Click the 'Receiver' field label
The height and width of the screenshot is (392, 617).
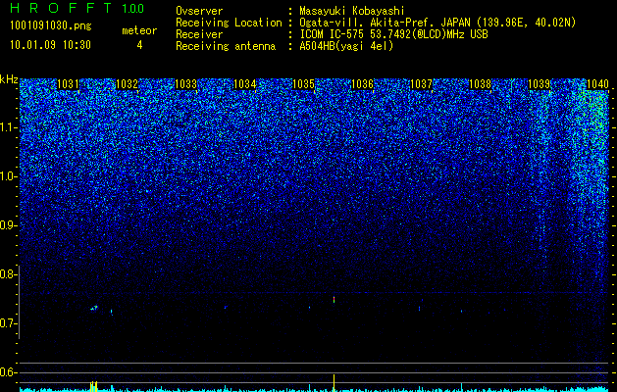click(x=199, y=34)
